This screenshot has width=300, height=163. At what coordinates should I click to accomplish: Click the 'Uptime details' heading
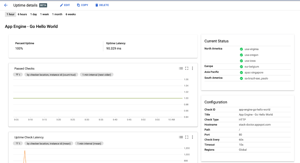25,5
